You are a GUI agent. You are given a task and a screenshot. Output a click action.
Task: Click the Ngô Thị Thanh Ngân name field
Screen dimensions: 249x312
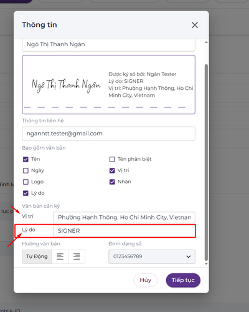point(108,45)
